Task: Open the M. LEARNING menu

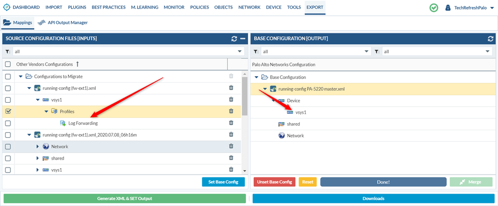Action: point(145,7)
